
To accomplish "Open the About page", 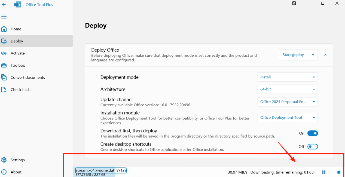I will (x=16, y=172).
